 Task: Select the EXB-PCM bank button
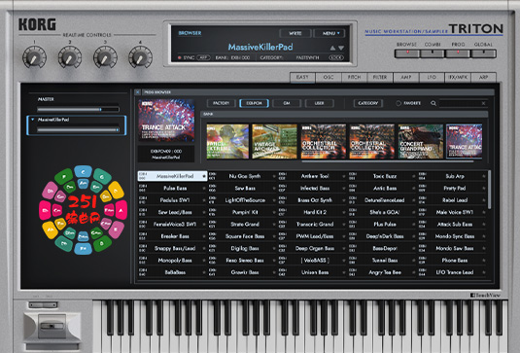(x=254, y=103)
